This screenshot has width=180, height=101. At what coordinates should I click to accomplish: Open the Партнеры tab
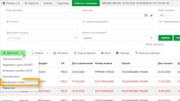pos(63,3)
